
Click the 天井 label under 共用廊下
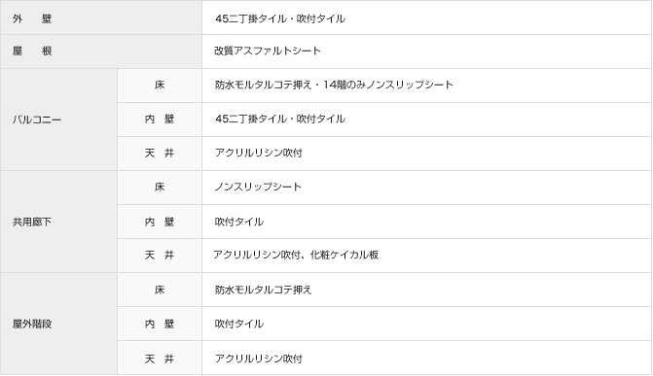[x=160, y=256]
